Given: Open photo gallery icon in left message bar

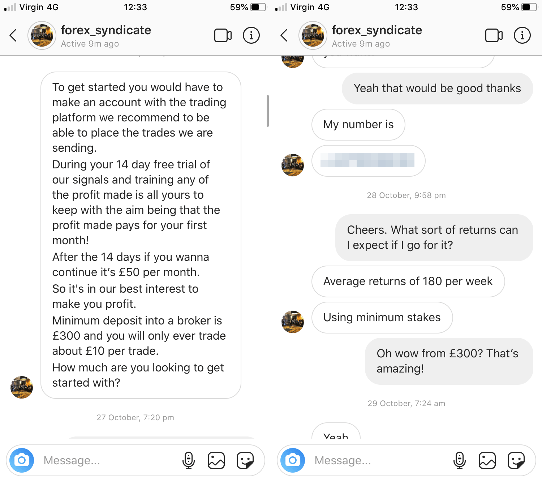Looking at the screenshot, I should click(x=216, y=460).
